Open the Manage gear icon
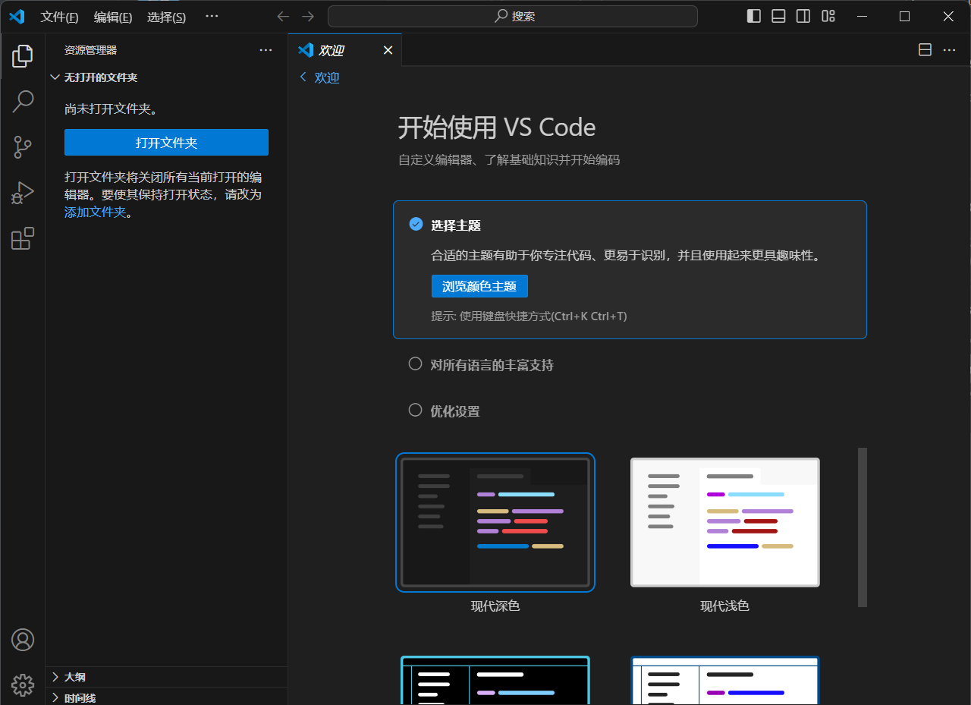Screen dimensions: 971x705 coord(23,685)
